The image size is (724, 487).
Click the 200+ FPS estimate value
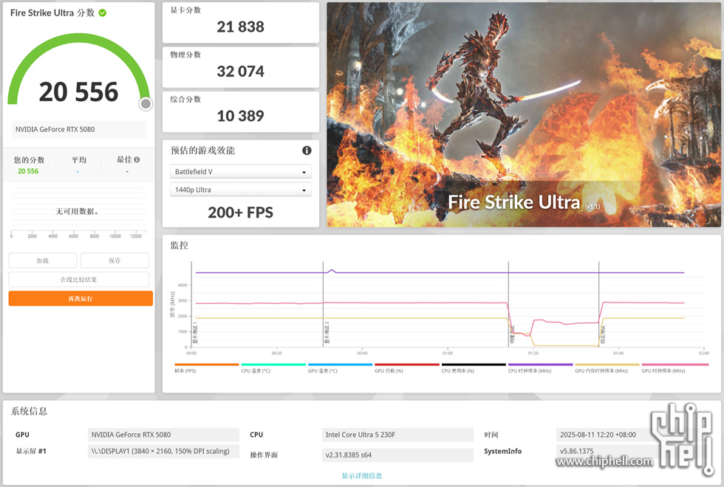click(x=241, y=213)
